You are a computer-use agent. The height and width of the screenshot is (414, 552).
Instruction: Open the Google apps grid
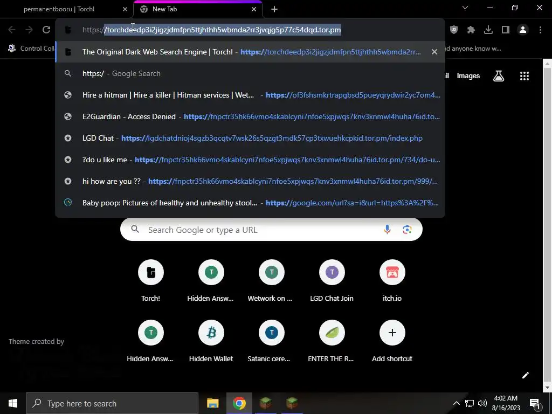coord(525,75)
